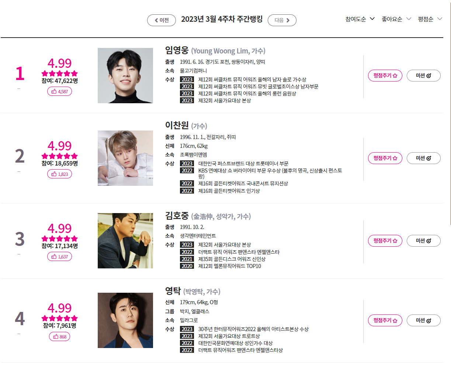
Task: View 이찬원 profile photo
Action: 125,158
